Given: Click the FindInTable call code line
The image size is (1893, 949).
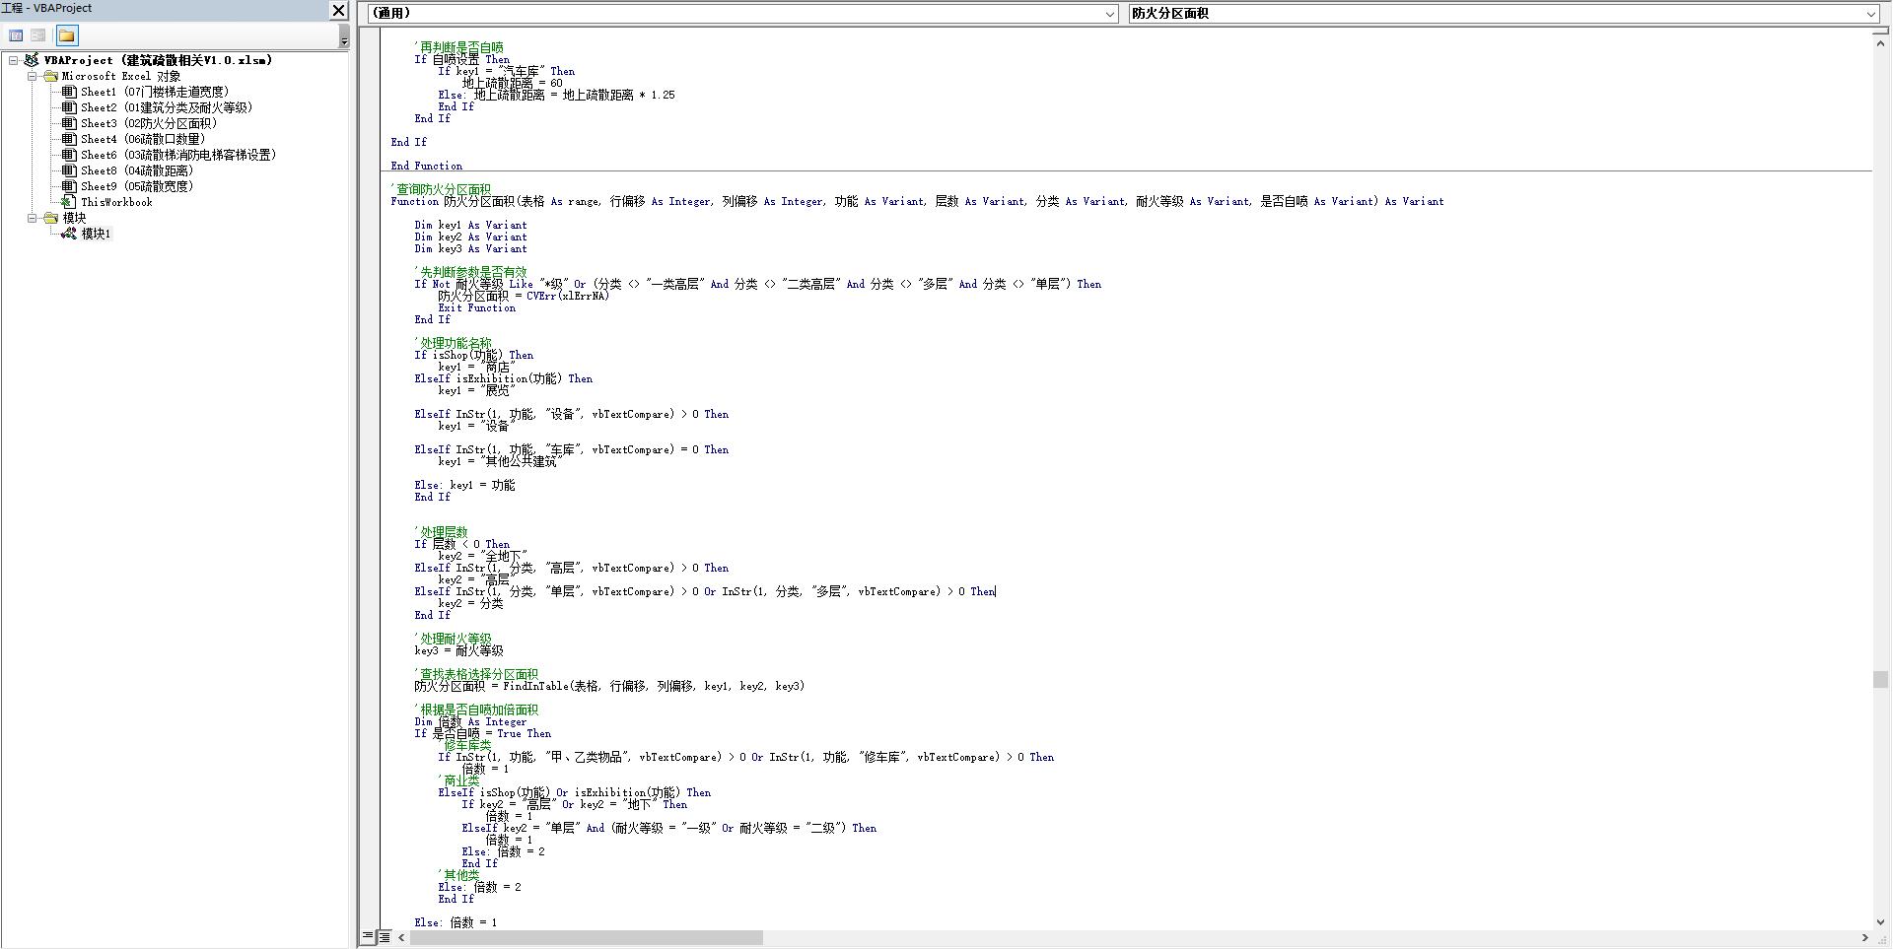Looking at the screenshot, I should (x=609, y=686).
